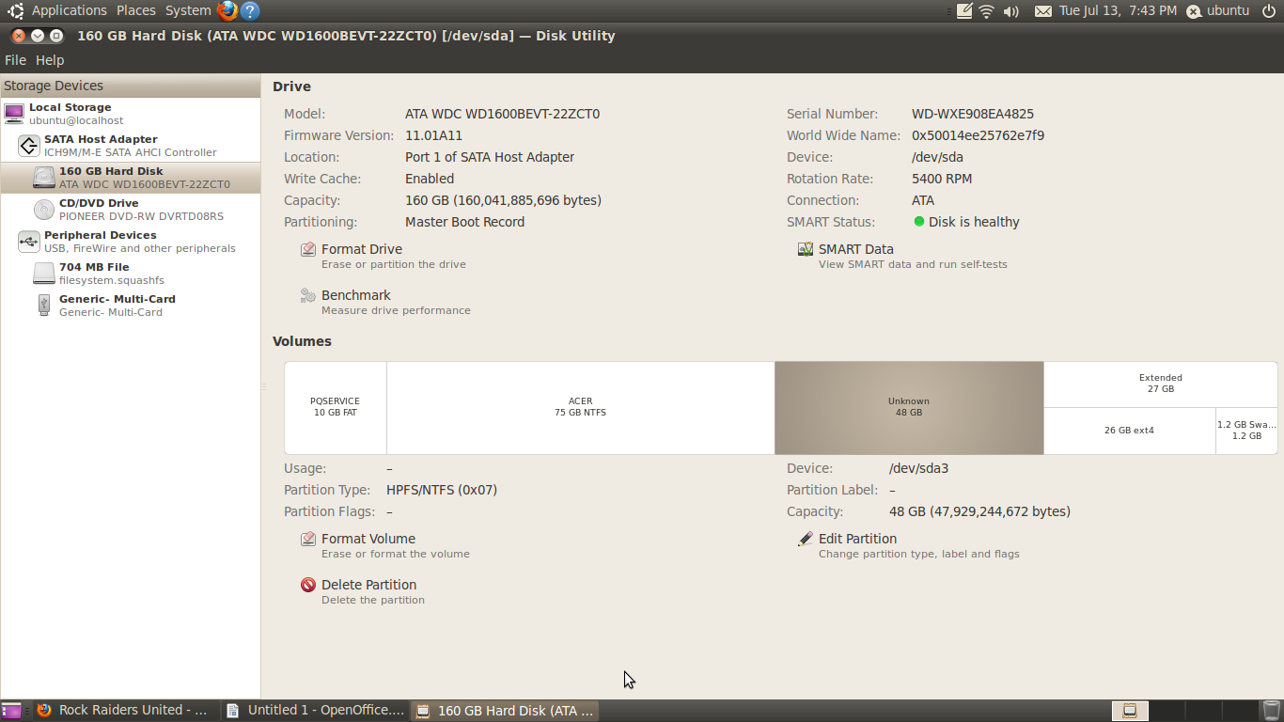Select the ACER 75 GB NTFS volume
The image size is (1284, 722).
pos(581,408)
